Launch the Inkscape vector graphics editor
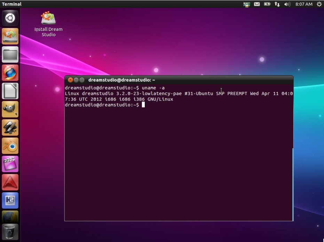The height and width of the screenshot is (242, 324). (x=10, y=127)
